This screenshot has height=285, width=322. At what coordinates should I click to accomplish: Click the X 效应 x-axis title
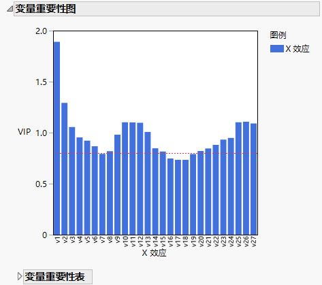(x=155, y=253)
